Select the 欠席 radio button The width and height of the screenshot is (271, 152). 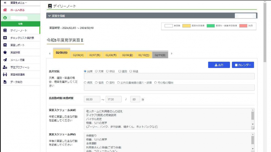(x=96, y=71)
